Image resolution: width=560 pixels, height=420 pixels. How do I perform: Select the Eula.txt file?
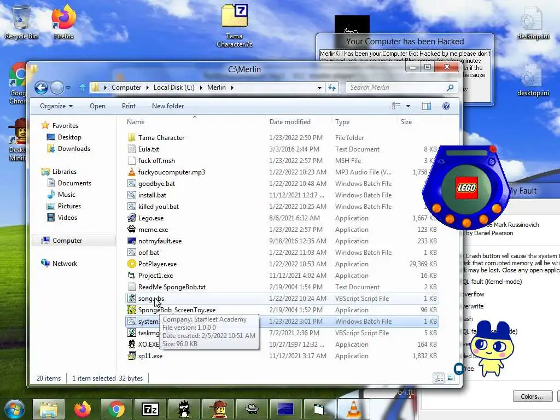[149, 149]
